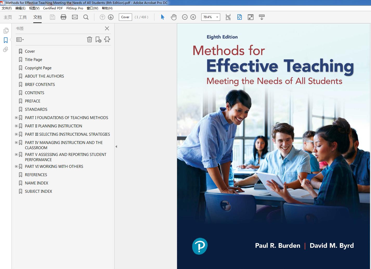Go to next page down-arrow icon
Viewport: 371px width, 269px height.
click(111, 17)
